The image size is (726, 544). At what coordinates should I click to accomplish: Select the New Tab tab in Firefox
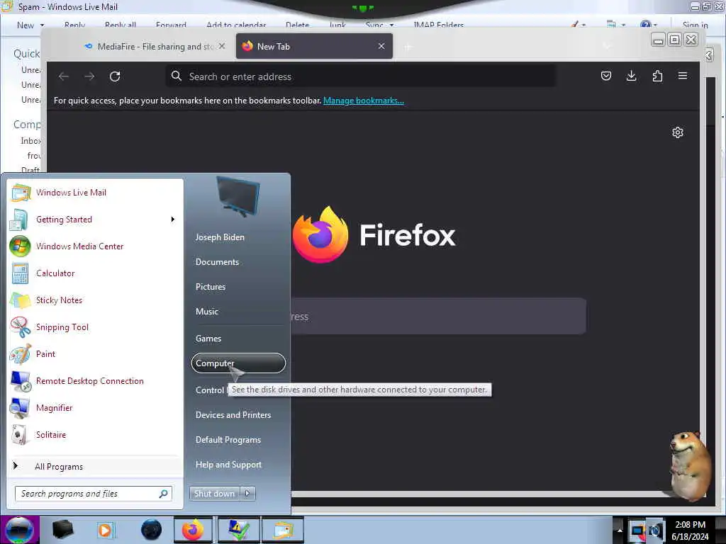coord(314,46)
